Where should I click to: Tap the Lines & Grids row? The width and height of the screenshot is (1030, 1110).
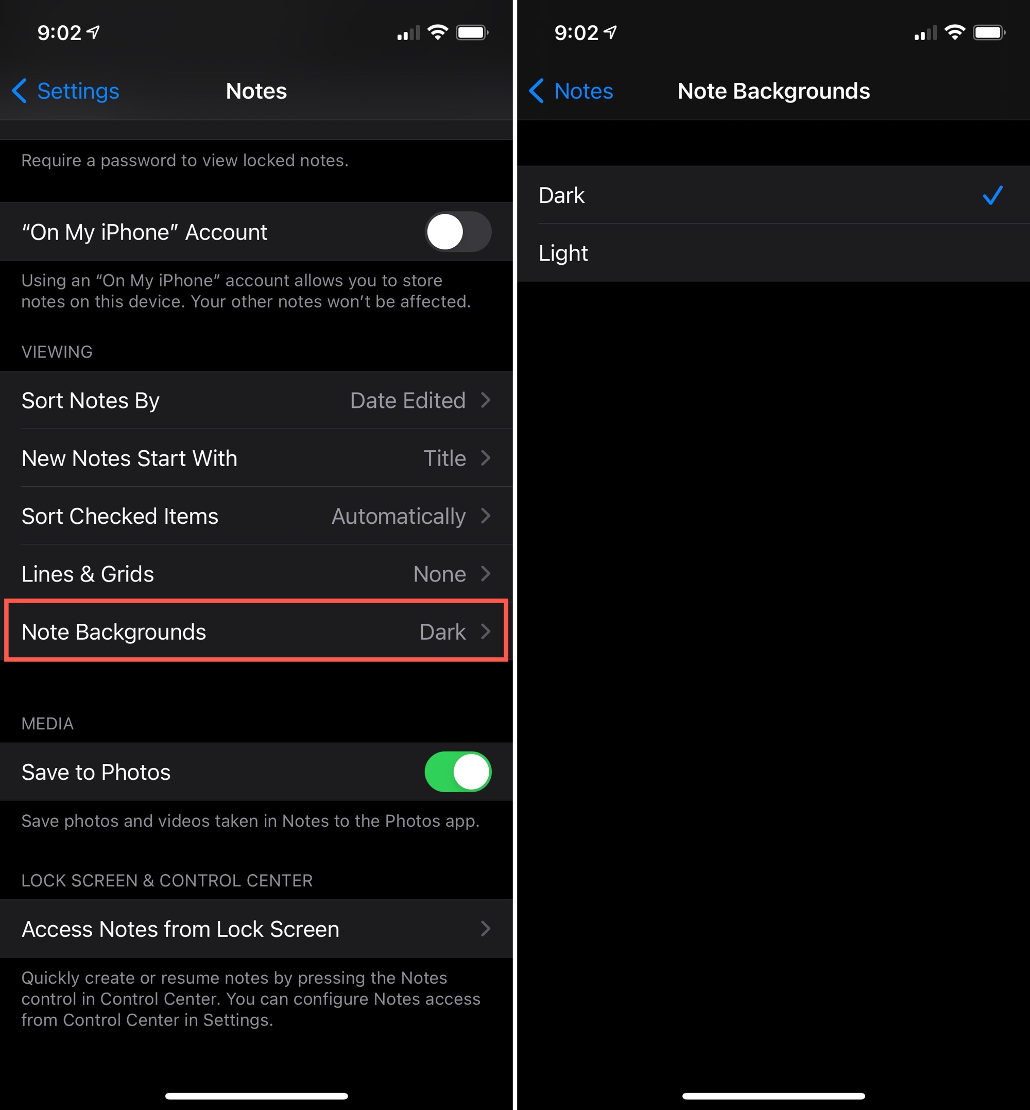click(x=256, y=571)
